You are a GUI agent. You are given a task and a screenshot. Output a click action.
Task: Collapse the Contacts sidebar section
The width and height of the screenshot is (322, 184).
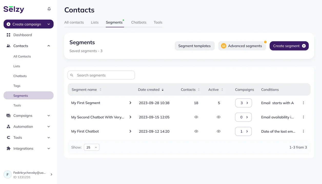pos(49,46)
